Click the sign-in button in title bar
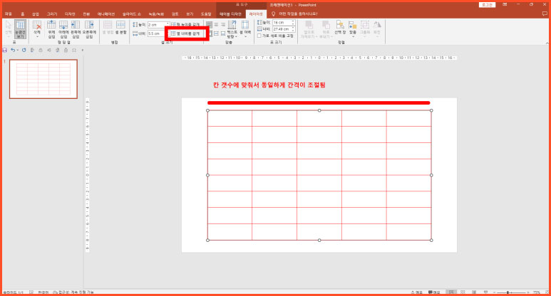The image size is (551, 296). pyautogui.click(x=487, y=5)
